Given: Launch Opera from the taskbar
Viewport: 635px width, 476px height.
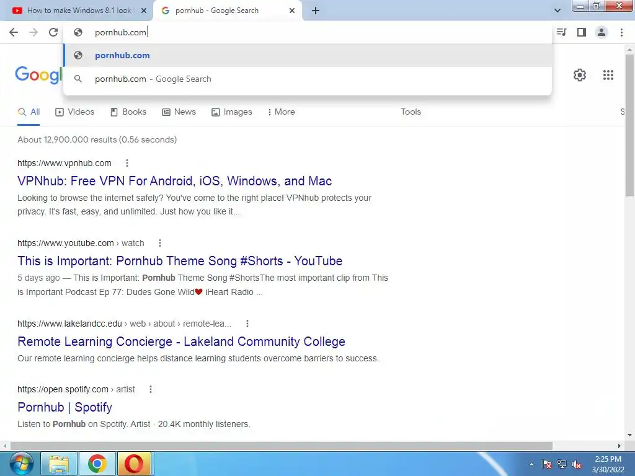Looking at the screenshot, I should [134, 464].
